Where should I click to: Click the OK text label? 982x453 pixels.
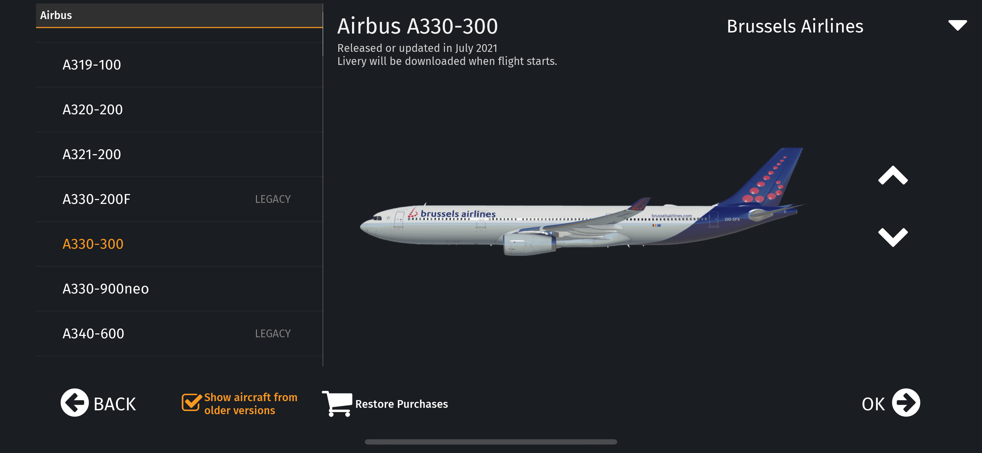pyautogui.click(x=873, y=404)
